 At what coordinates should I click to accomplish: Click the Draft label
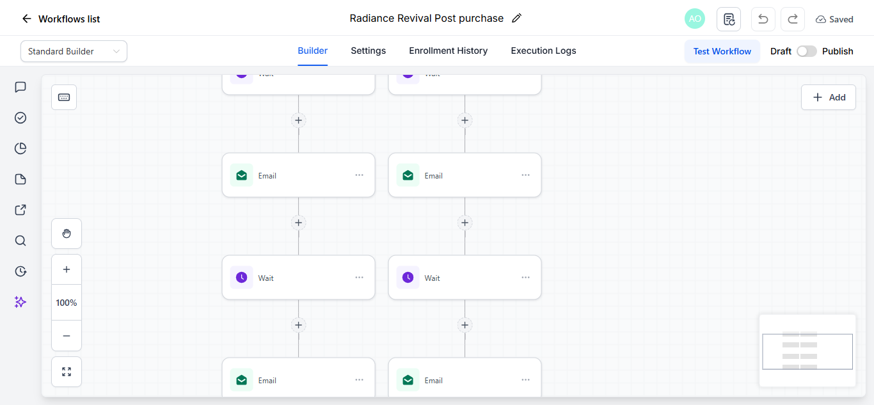click(x=781, y=51)
